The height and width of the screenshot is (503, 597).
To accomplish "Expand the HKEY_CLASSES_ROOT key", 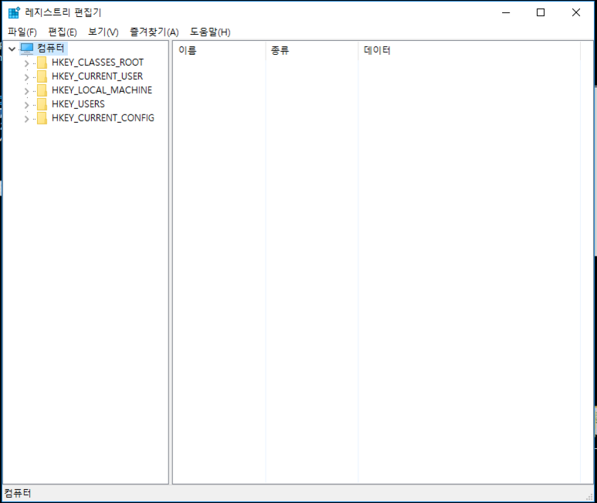I will [26, 63].
